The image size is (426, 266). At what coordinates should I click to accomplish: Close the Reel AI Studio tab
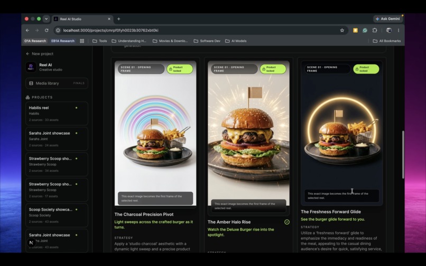point(109,19)
